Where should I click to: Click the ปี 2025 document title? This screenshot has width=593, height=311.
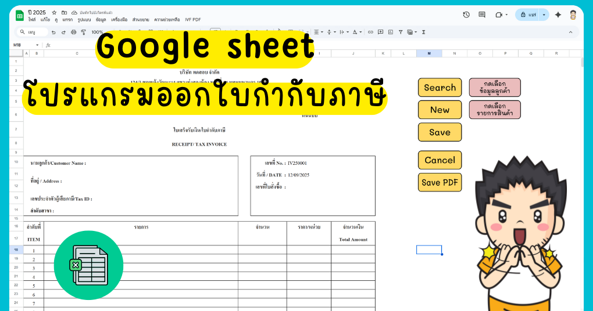click(37, 12)
